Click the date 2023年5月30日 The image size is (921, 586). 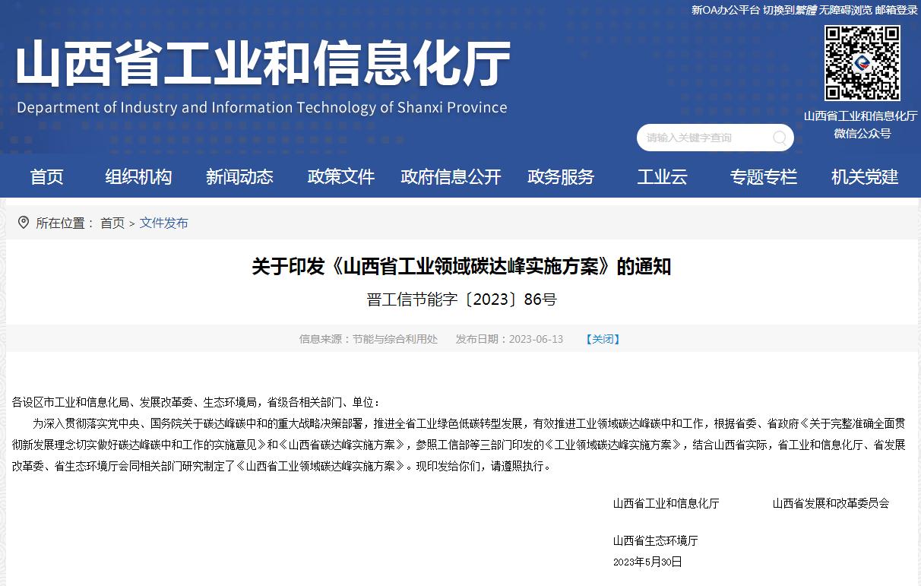[x=647, y=562]
